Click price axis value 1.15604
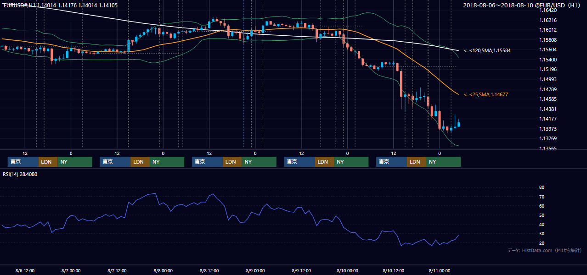The image size is (587, 275). (548, 50)
